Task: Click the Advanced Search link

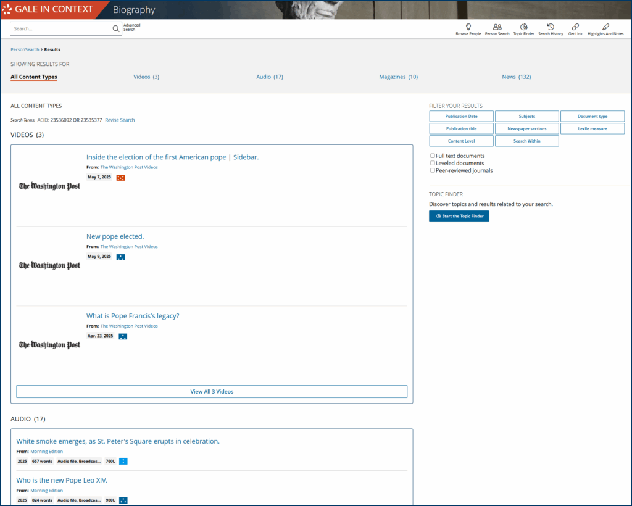Action: pyautogui.click(x=132, y=27)
